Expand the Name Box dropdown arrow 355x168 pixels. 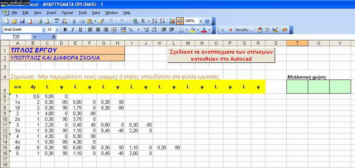pyautogui.click(x=35, y=37)
